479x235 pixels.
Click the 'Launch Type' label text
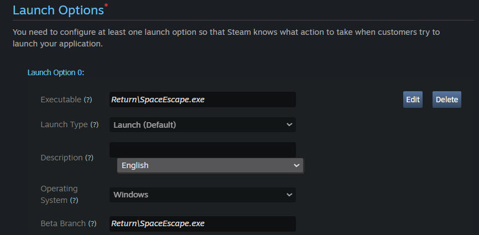[65, 124]
